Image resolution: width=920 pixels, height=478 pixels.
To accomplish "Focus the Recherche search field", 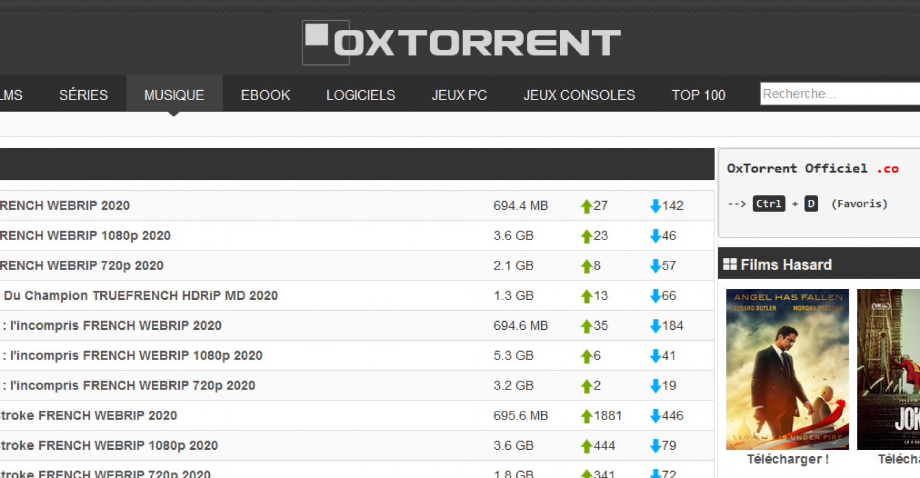I will pyautogui.click(x=840, y=94).
